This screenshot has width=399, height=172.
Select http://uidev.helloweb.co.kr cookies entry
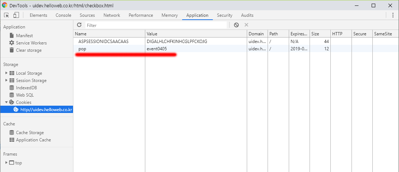(x=37, y=109)
